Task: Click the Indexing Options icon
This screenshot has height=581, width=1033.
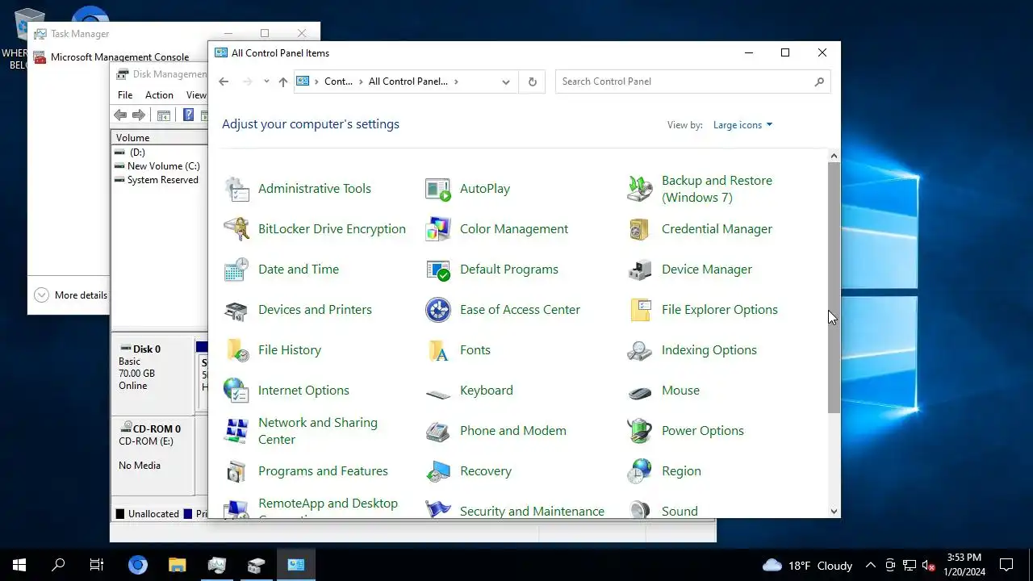Action: [640, 350]
